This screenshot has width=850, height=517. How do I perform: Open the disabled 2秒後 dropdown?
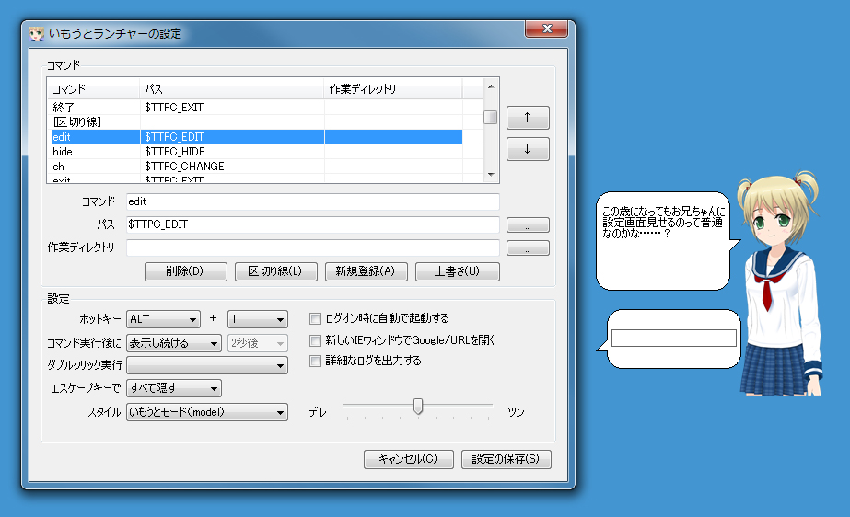point(258,343)
